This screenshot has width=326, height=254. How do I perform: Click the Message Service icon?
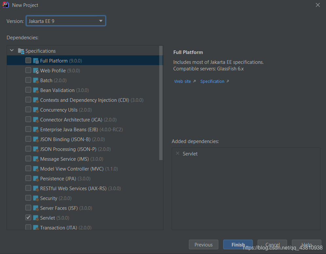pyautogui.click(x=36, y=159)
